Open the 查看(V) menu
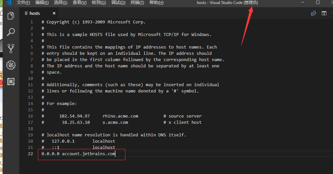 80,3
